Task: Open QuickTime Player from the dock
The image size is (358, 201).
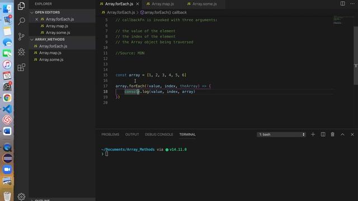Action: coord(7,147)
